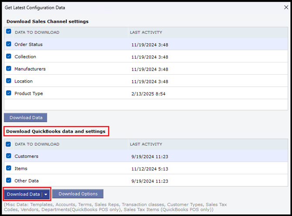Expand the Download Data dropdown arrow
The height and width of the screenshot is (216, 292).
[46, 194]
